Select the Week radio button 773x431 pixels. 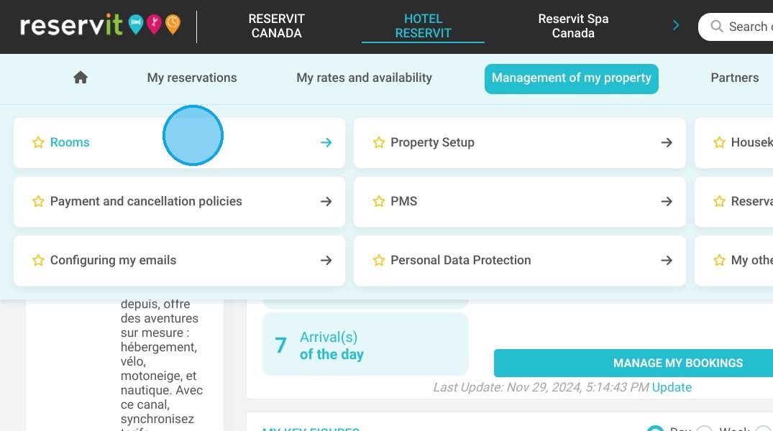(705, 429)
